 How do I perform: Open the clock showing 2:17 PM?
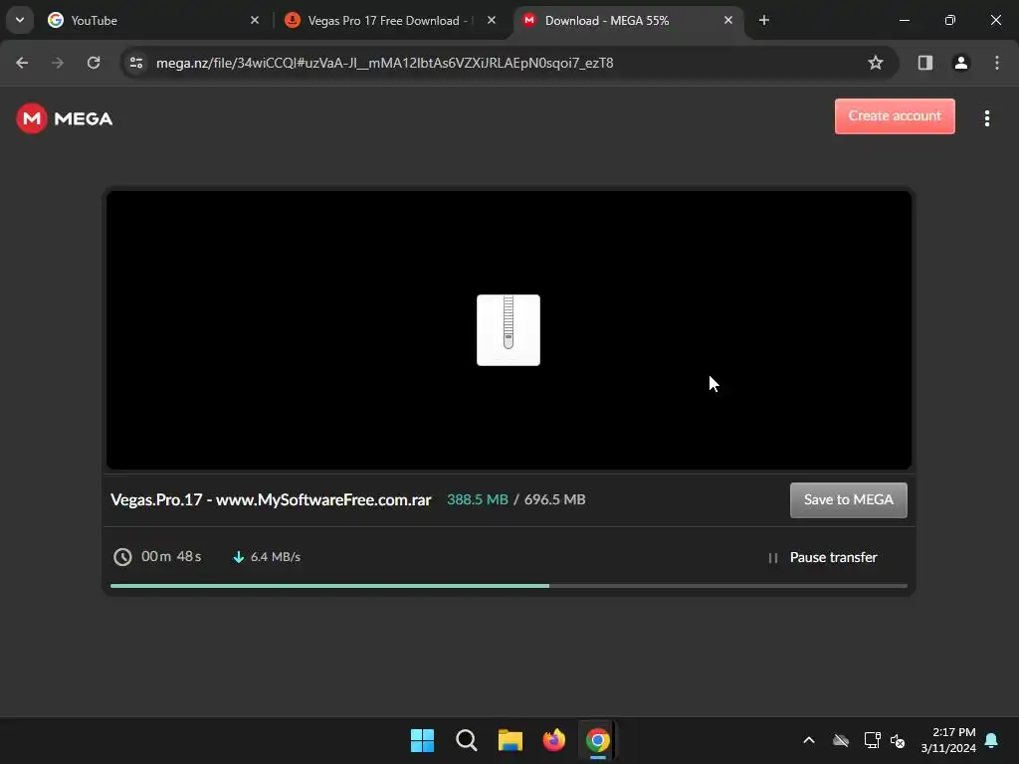pos(948,740)
